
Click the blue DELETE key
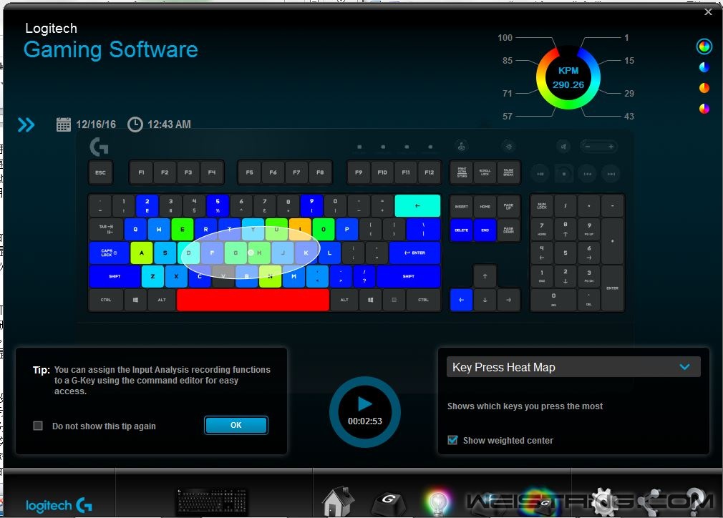[x=461, y=230]
